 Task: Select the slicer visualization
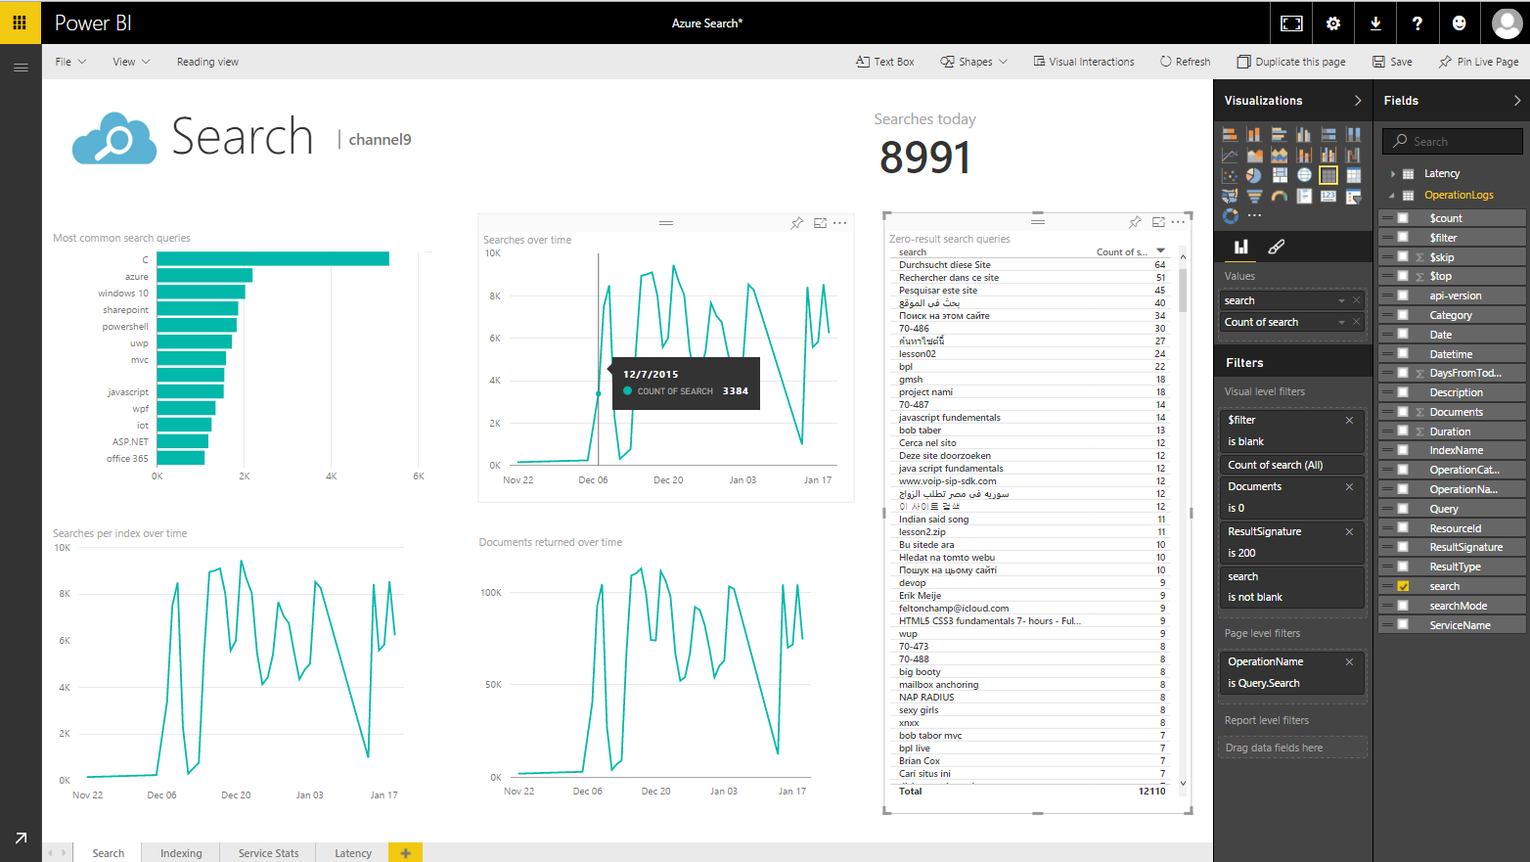[x=1353, y=196]
